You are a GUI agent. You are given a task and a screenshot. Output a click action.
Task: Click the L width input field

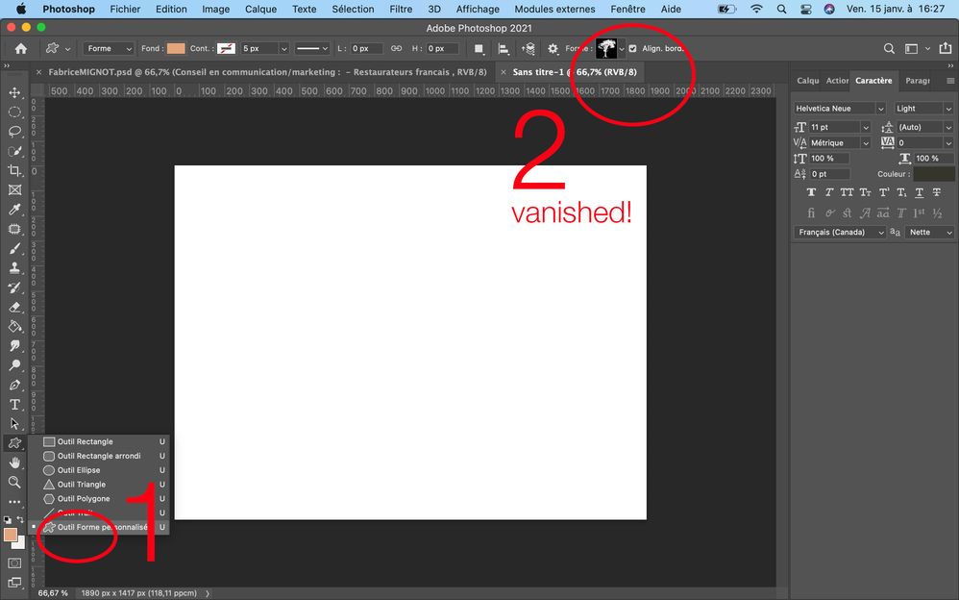[x=366, y=48]
